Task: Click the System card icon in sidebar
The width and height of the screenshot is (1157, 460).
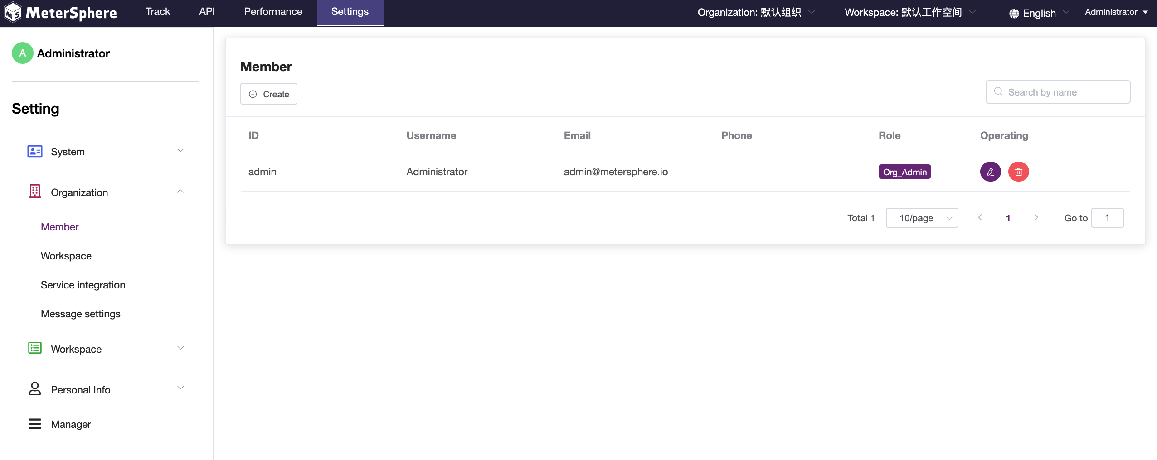Action: point(35,151)
